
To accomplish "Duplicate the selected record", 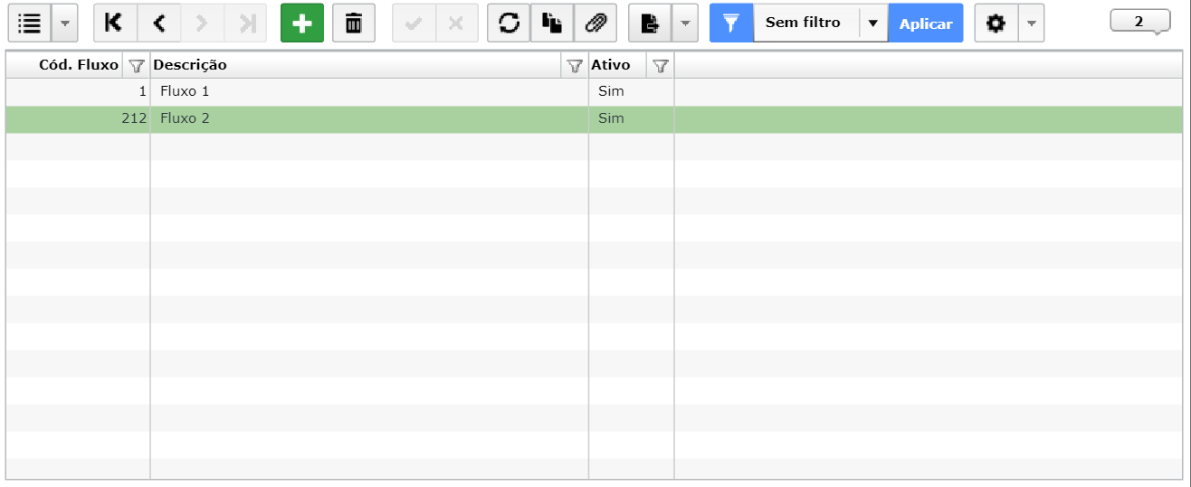I will [x=552, y=23].
